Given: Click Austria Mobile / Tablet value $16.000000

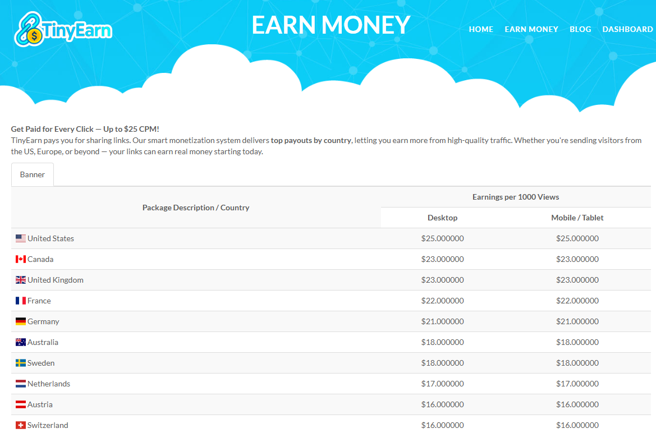Looking at the screenshot, I should [x=577, y=404].
